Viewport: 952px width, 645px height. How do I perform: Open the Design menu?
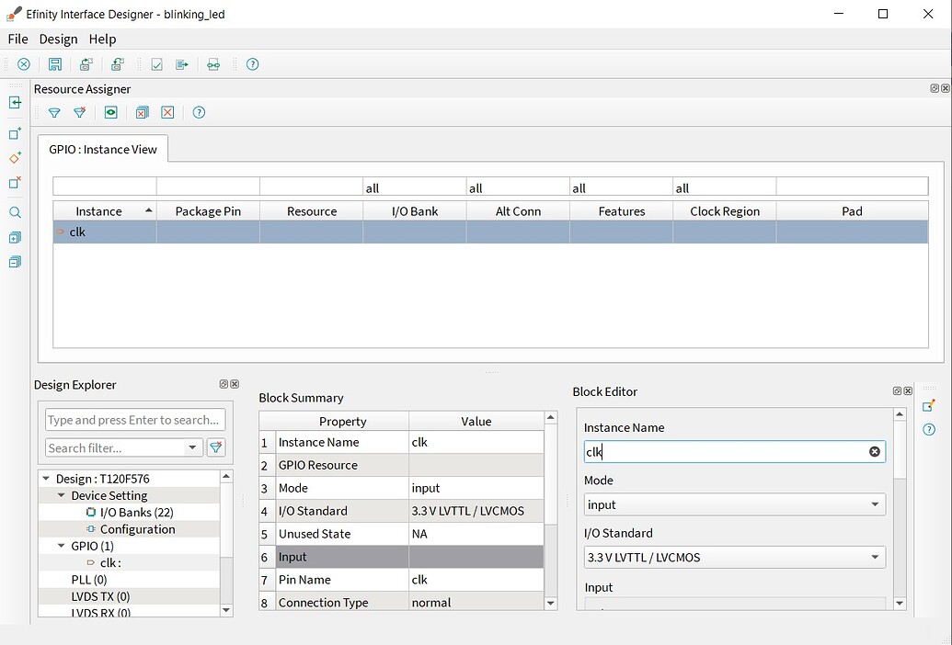(58, 39)
